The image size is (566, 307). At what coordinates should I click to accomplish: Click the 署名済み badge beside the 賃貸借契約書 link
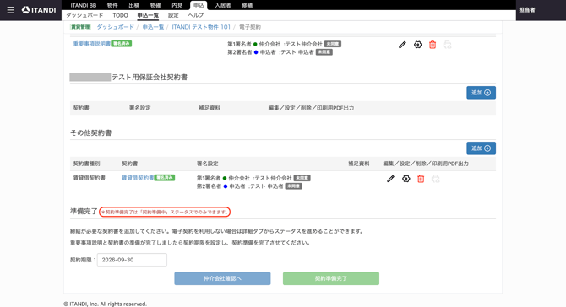(165, 178)
